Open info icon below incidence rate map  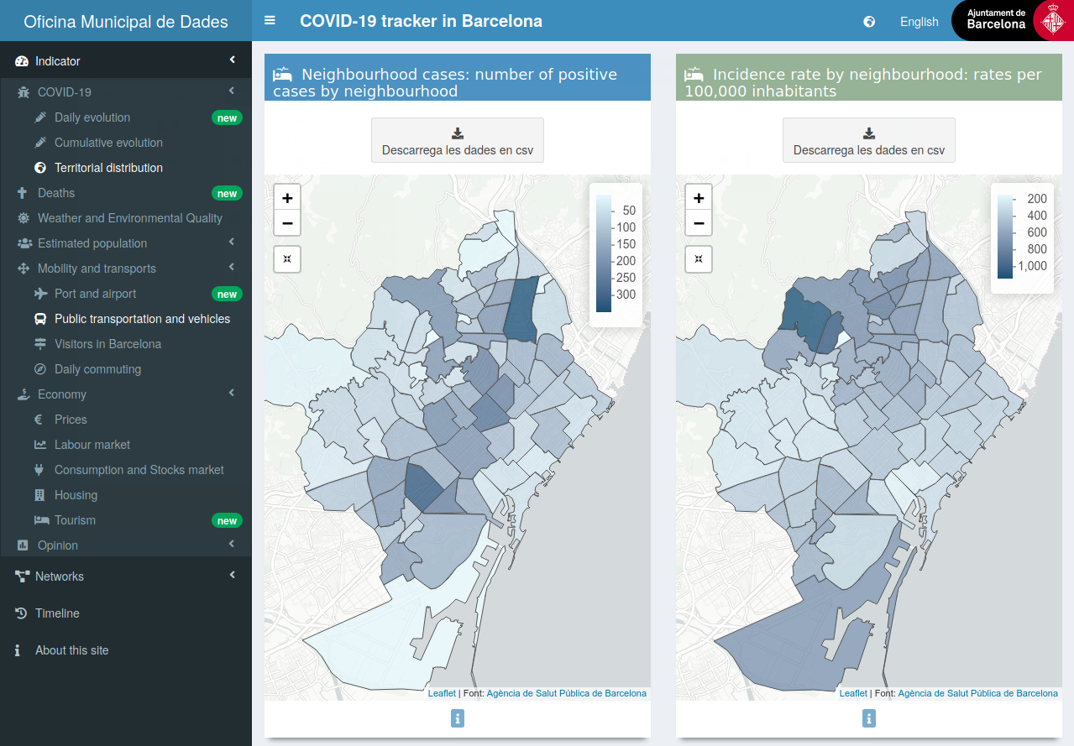click(869, 718)
